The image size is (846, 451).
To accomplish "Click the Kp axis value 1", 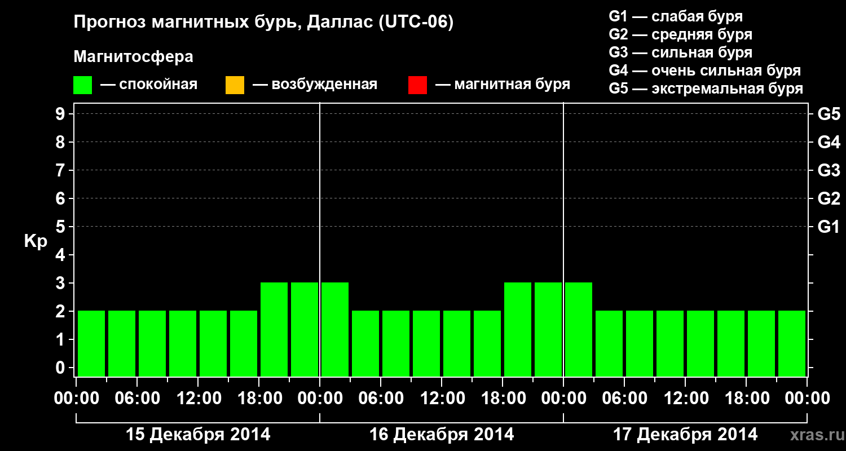I will click(x=61, y=339).
